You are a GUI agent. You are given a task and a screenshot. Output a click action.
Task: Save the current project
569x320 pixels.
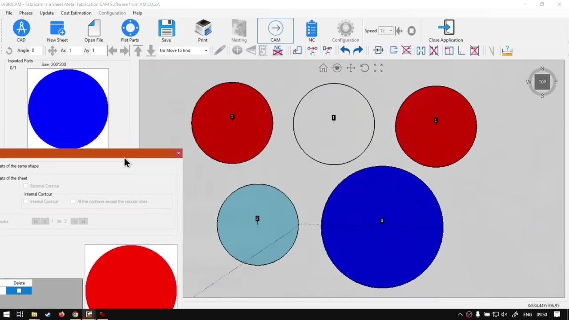166,31
